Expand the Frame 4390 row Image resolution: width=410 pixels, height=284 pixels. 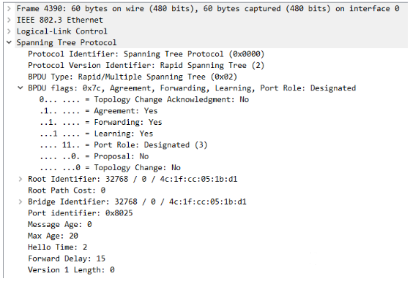point(9,9)
